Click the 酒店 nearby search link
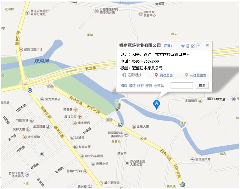240x189 pixels. point(124,86)
